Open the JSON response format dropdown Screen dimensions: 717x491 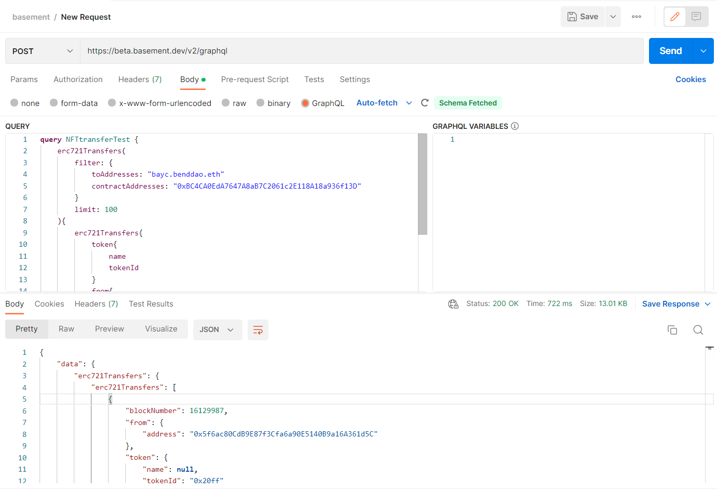[x=218, y=329]
